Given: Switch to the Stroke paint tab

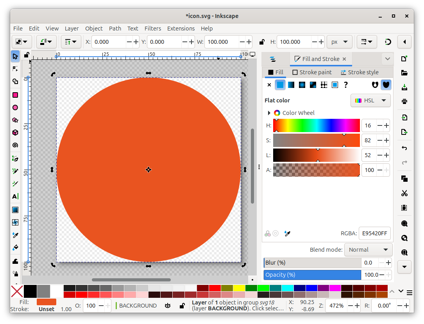Looking at the screenshot, I should tap(312, 72).
